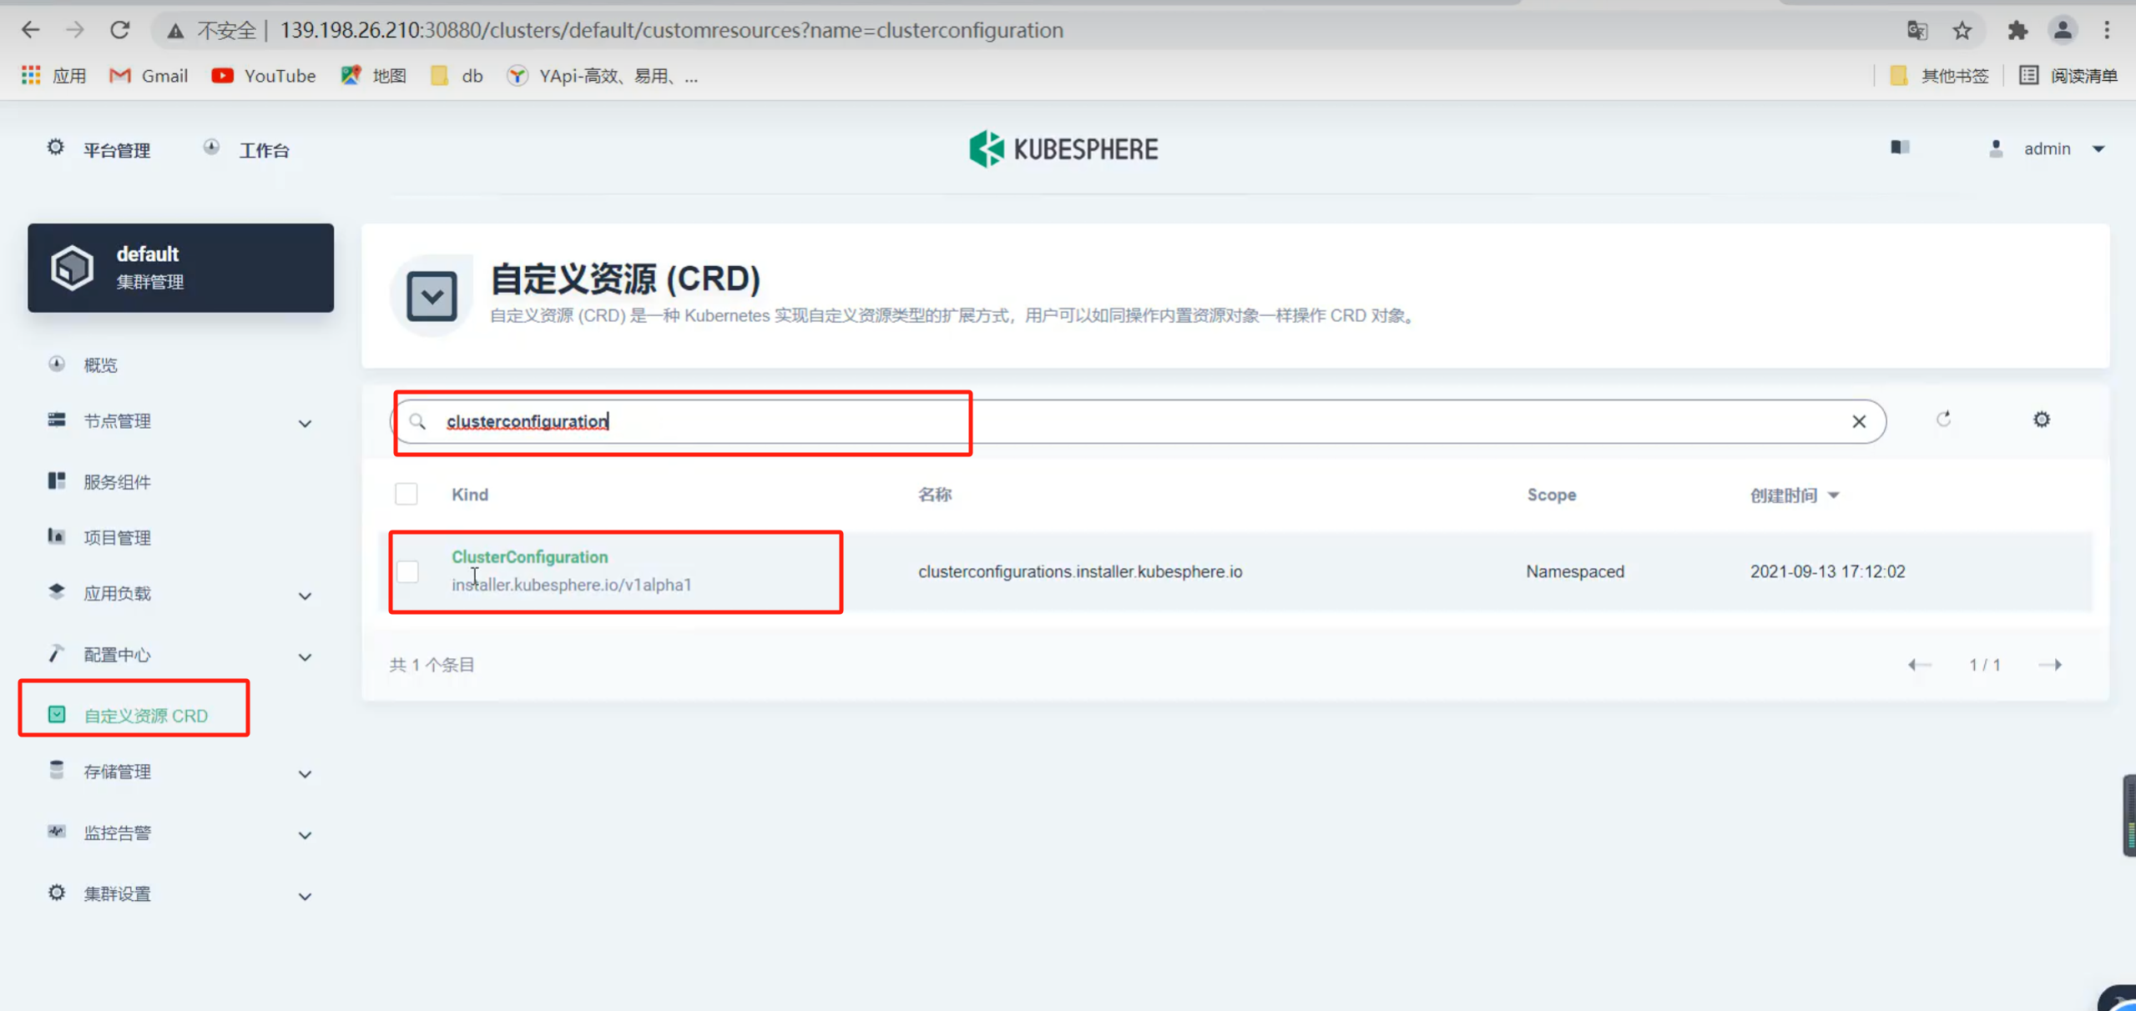This screenshot has height=1011, width=2136.
Task: Click the translate page icon in address bar
Action: [1917, 30]
